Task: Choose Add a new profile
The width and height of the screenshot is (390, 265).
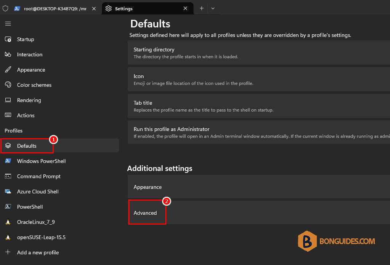Action: (x=60, y=252)
